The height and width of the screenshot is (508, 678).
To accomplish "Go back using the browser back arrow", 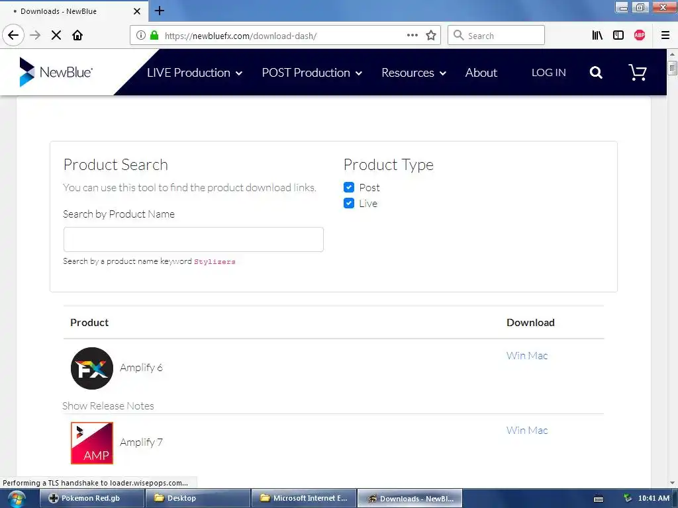I will (13, 35).
